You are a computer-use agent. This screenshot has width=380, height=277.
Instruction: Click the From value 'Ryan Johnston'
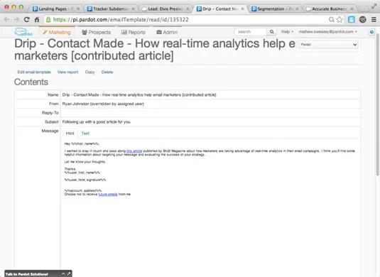point(103,104)
